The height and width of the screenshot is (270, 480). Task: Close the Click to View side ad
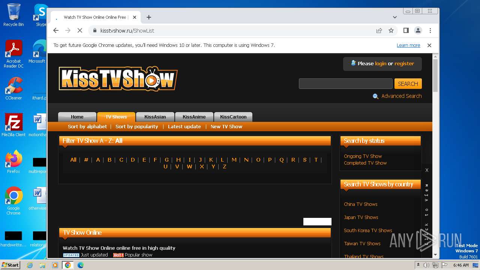(427, 170)
